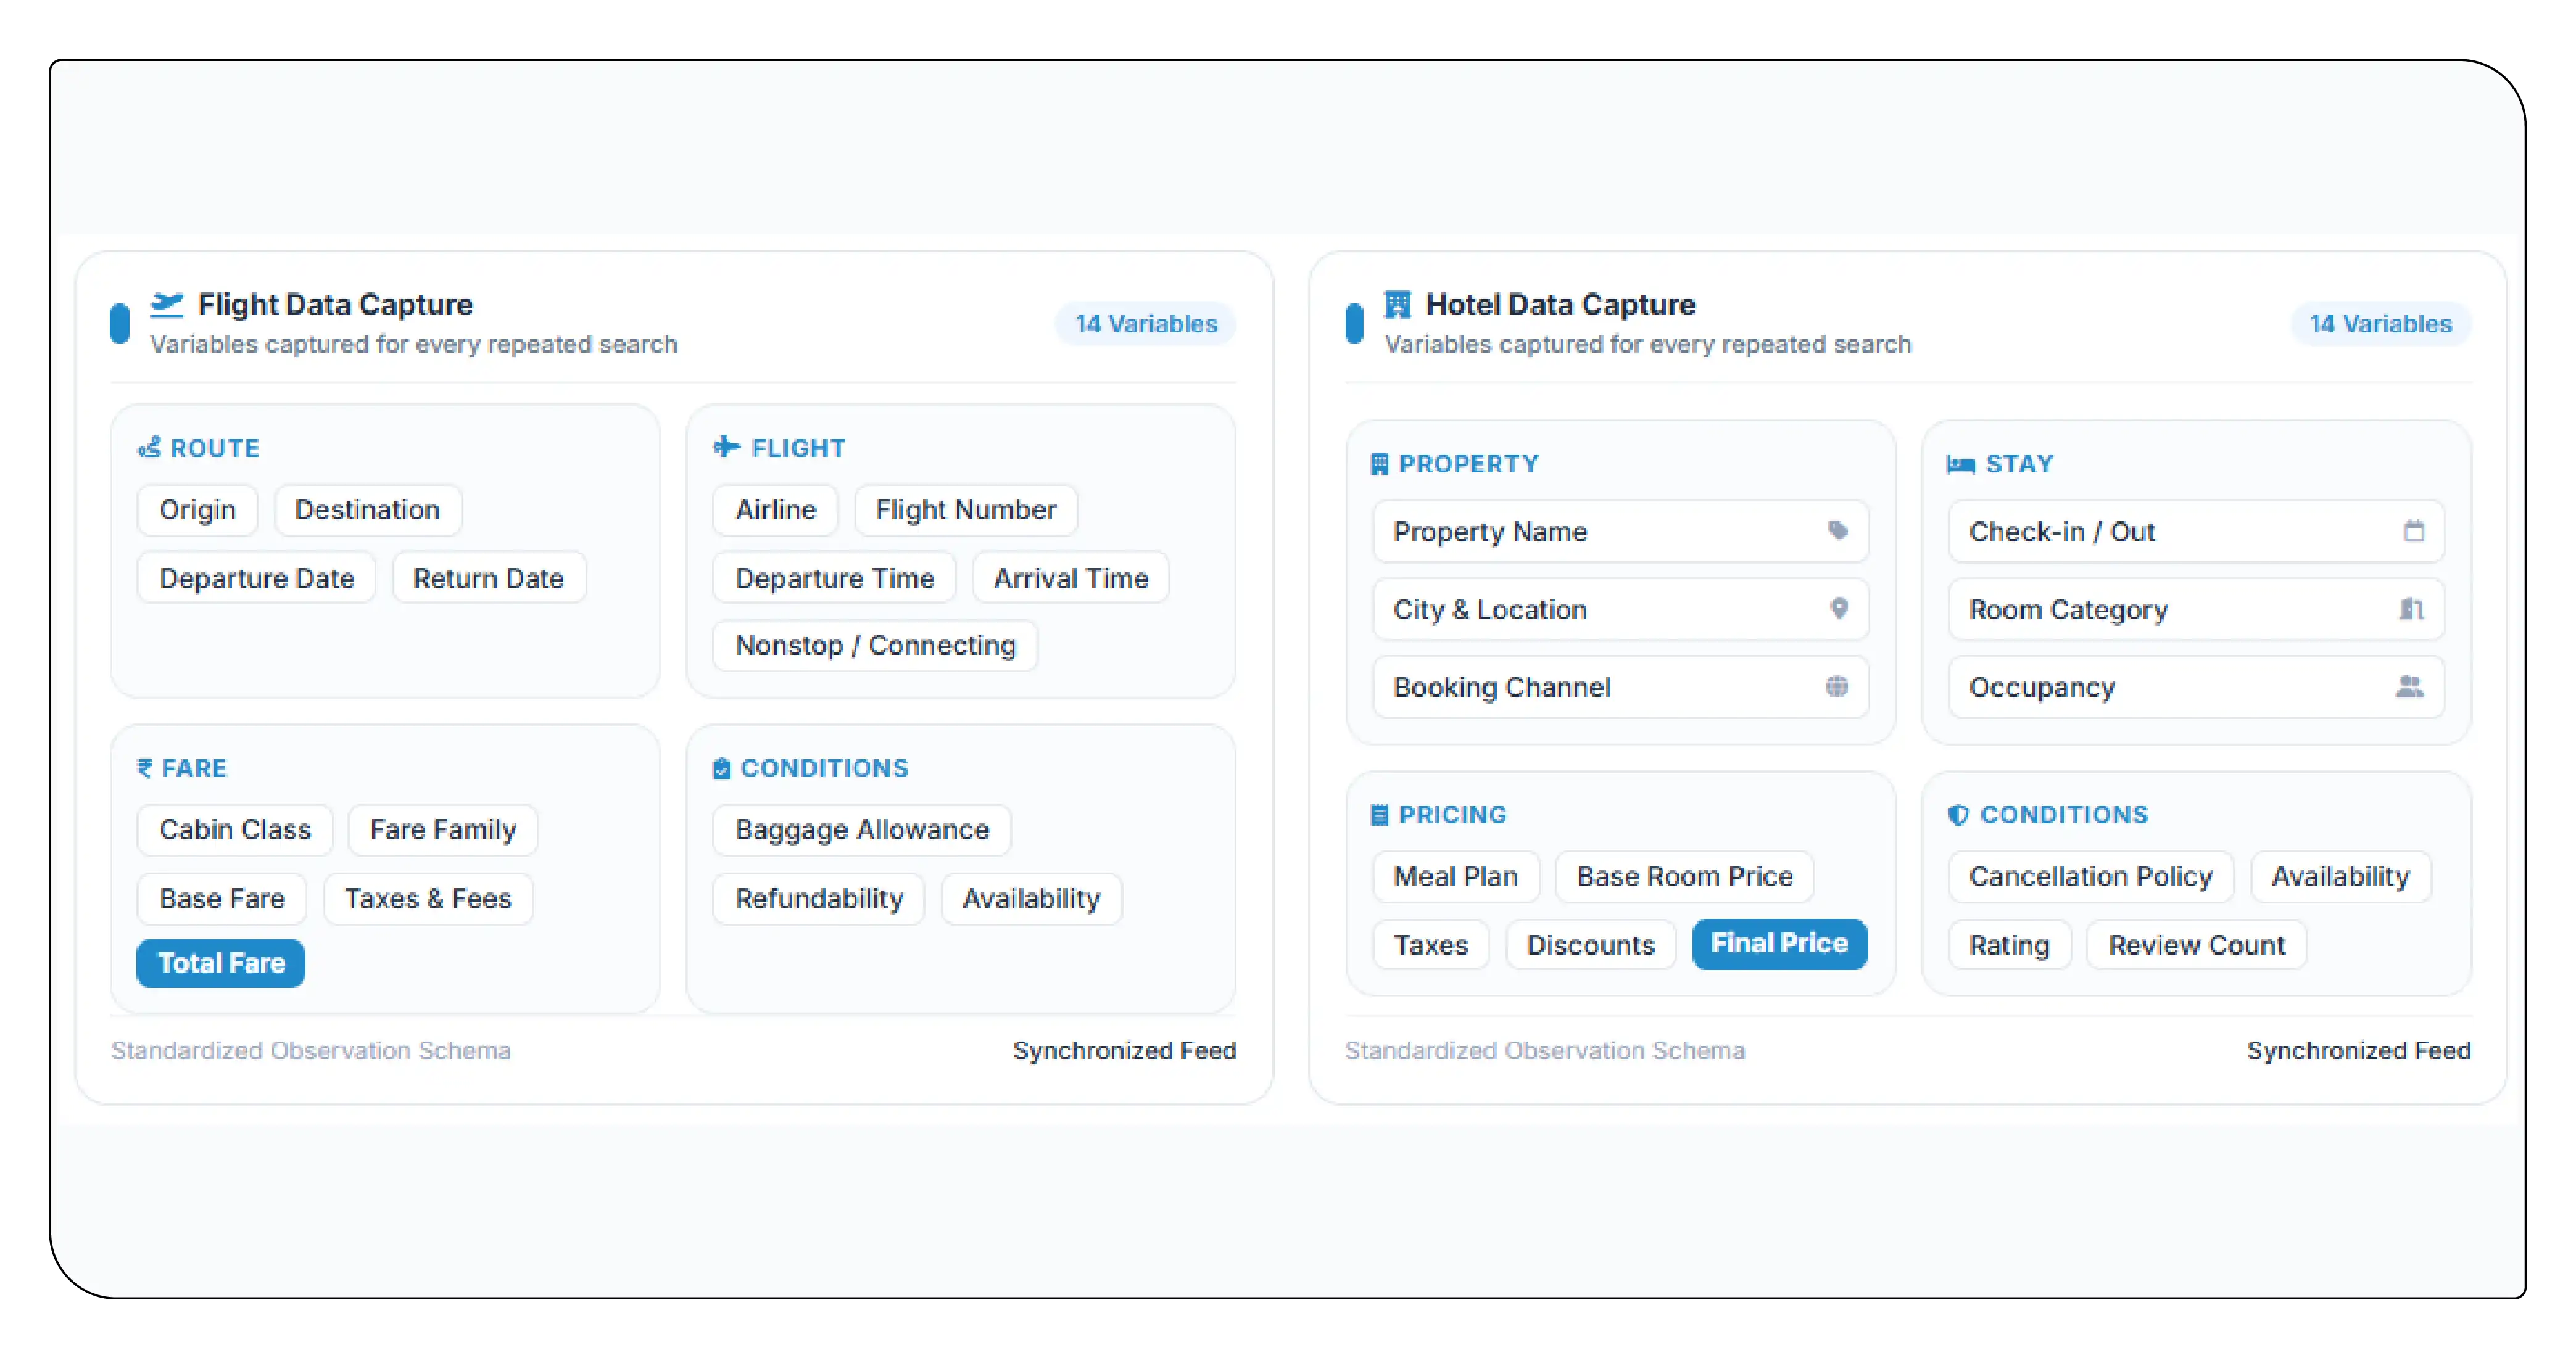Viewport: 2576px width, 1358px height.
Task: Select the Baggage Allowance chip
Action: pyautogui.click(x=862, y=829)
